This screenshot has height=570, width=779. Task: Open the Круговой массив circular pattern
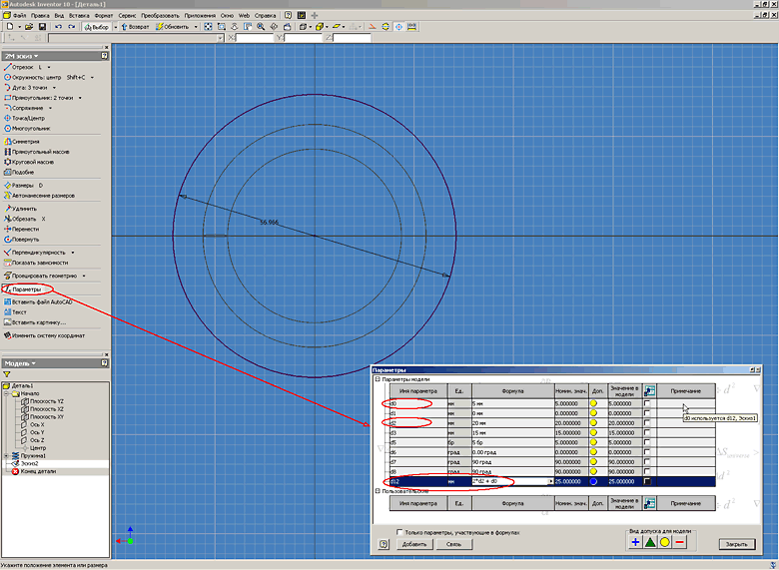pyautogui.click(x=29, y=162)
